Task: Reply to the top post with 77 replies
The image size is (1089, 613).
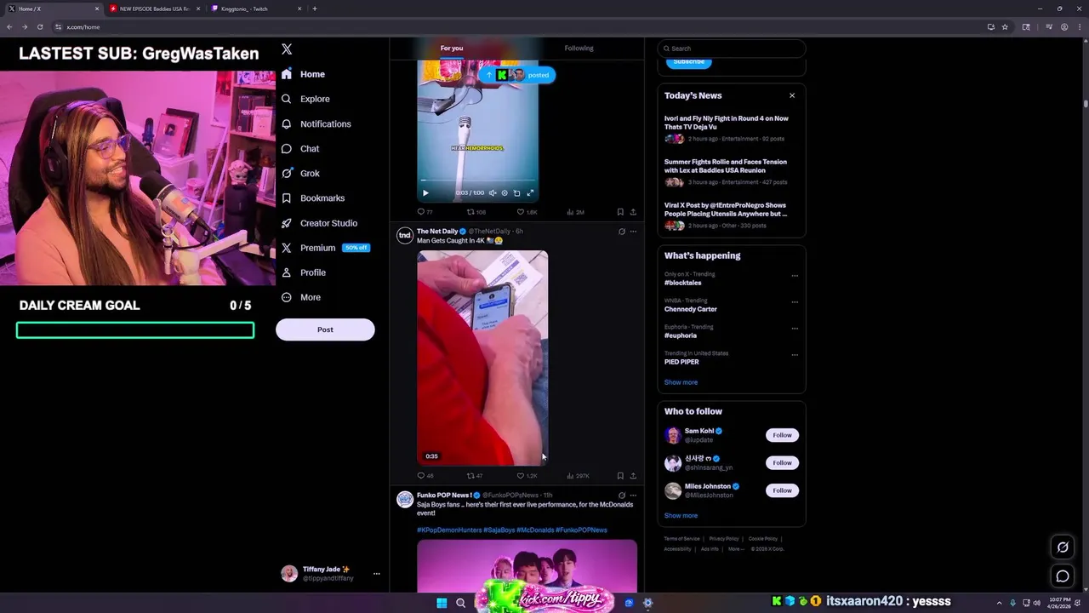Action: (x=425, y=212)
